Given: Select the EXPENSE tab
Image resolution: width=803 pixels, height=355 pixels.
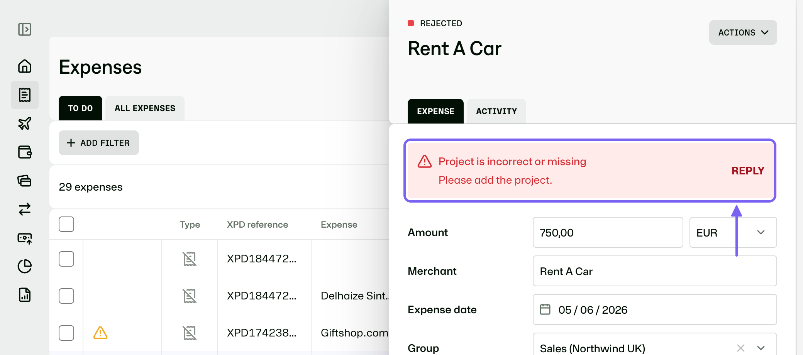Looking at the screenshot, I should [x=435, y=111].
